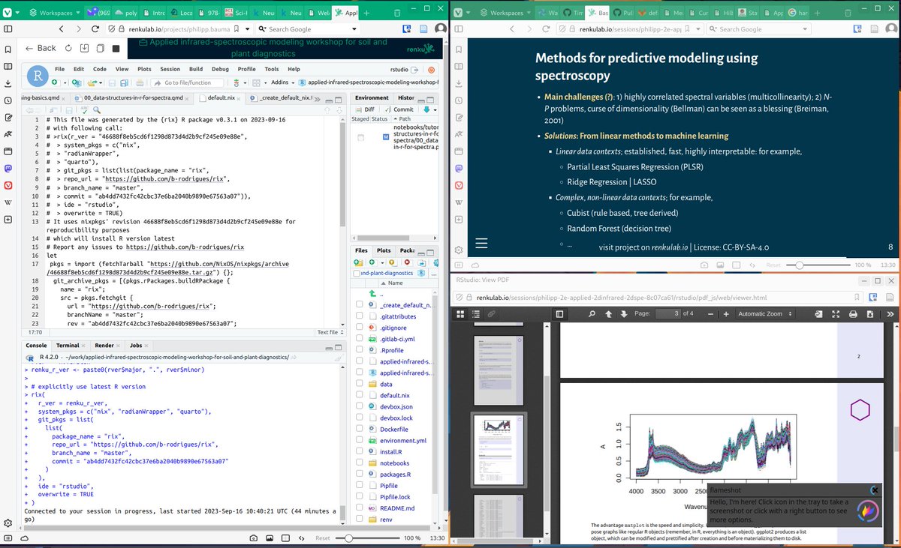This screenshot has width=901, height=548.
Task: Open RStudio File menu
Action: pos(59,69)
